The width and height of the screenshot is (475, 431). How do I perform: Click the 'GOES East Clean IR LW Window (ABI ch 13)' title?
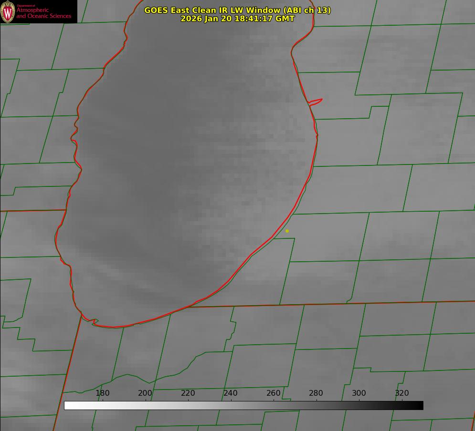coord(238,10)
